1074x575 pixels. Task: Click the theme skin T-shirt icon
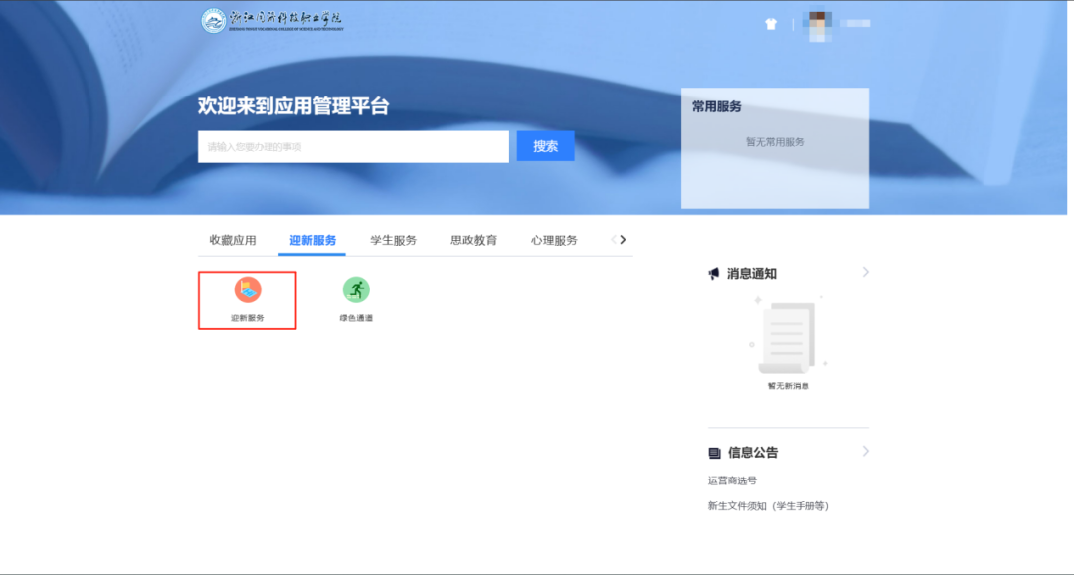tap(771, 24)
